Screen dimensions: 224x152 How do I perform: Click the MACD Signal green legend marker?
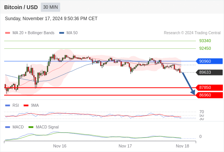coord(31,127)
